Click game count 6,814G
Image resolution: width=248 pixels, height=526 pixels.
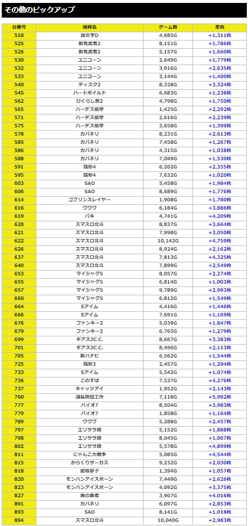coord(168,282)
